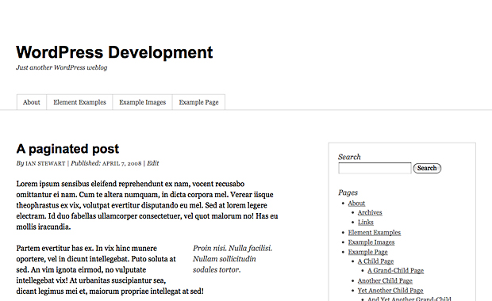Go to the Element Examples menu item
This screenshot has width=492, height=301.
click(x=79, y=102)
